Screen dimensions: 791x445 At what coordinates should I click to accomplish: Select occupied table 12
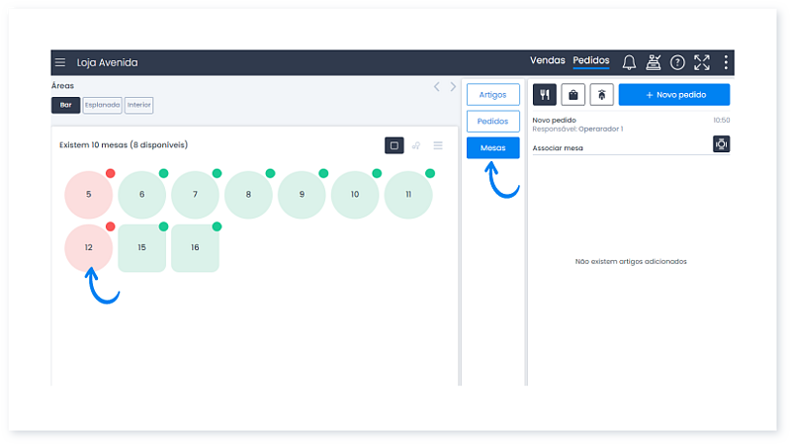[x=89, y=248]
